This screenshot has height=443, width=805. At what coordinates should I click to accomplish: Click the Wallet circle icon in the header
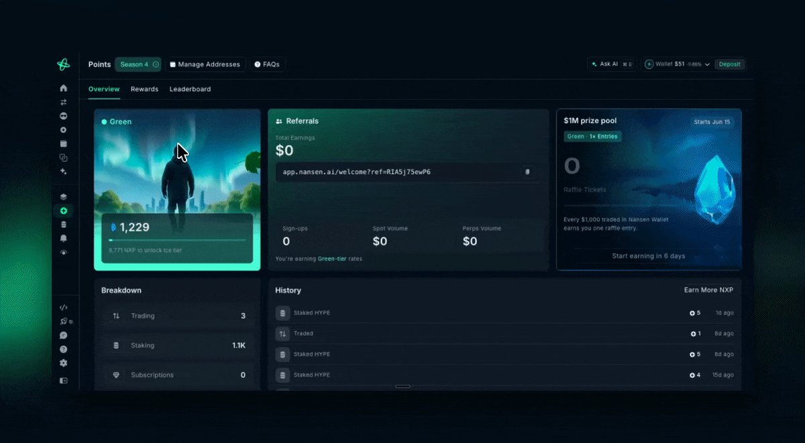coord(649,64)
